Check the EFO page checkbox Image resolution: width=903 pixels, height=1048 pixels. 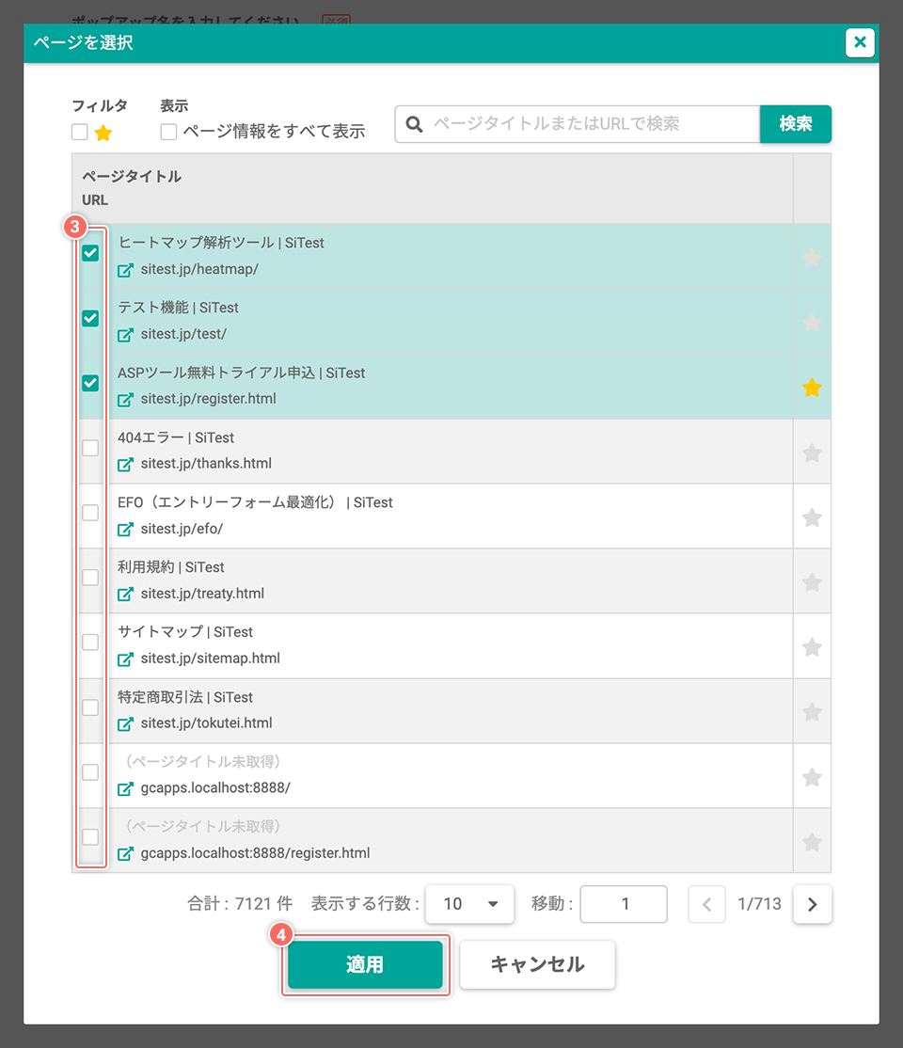pyautogui.click(x=90, y=513)
